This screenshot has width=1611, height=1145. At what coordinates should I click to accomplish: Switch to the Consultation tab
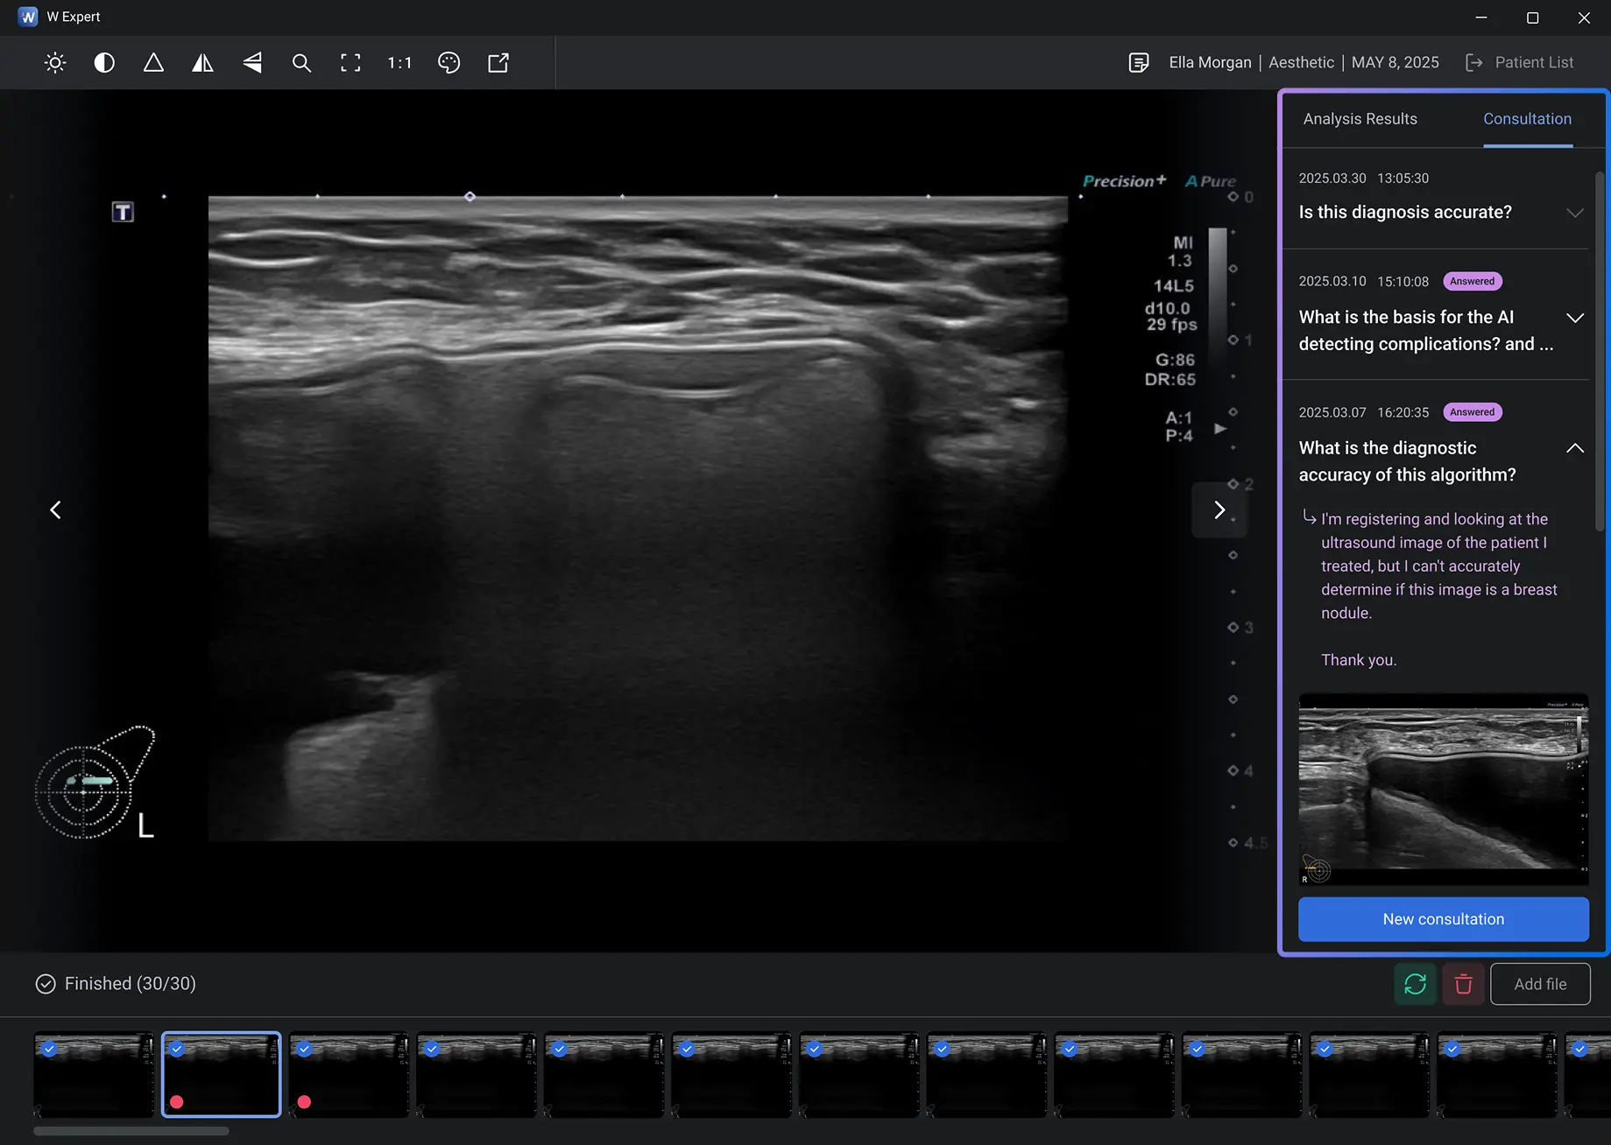(1527, 119)
